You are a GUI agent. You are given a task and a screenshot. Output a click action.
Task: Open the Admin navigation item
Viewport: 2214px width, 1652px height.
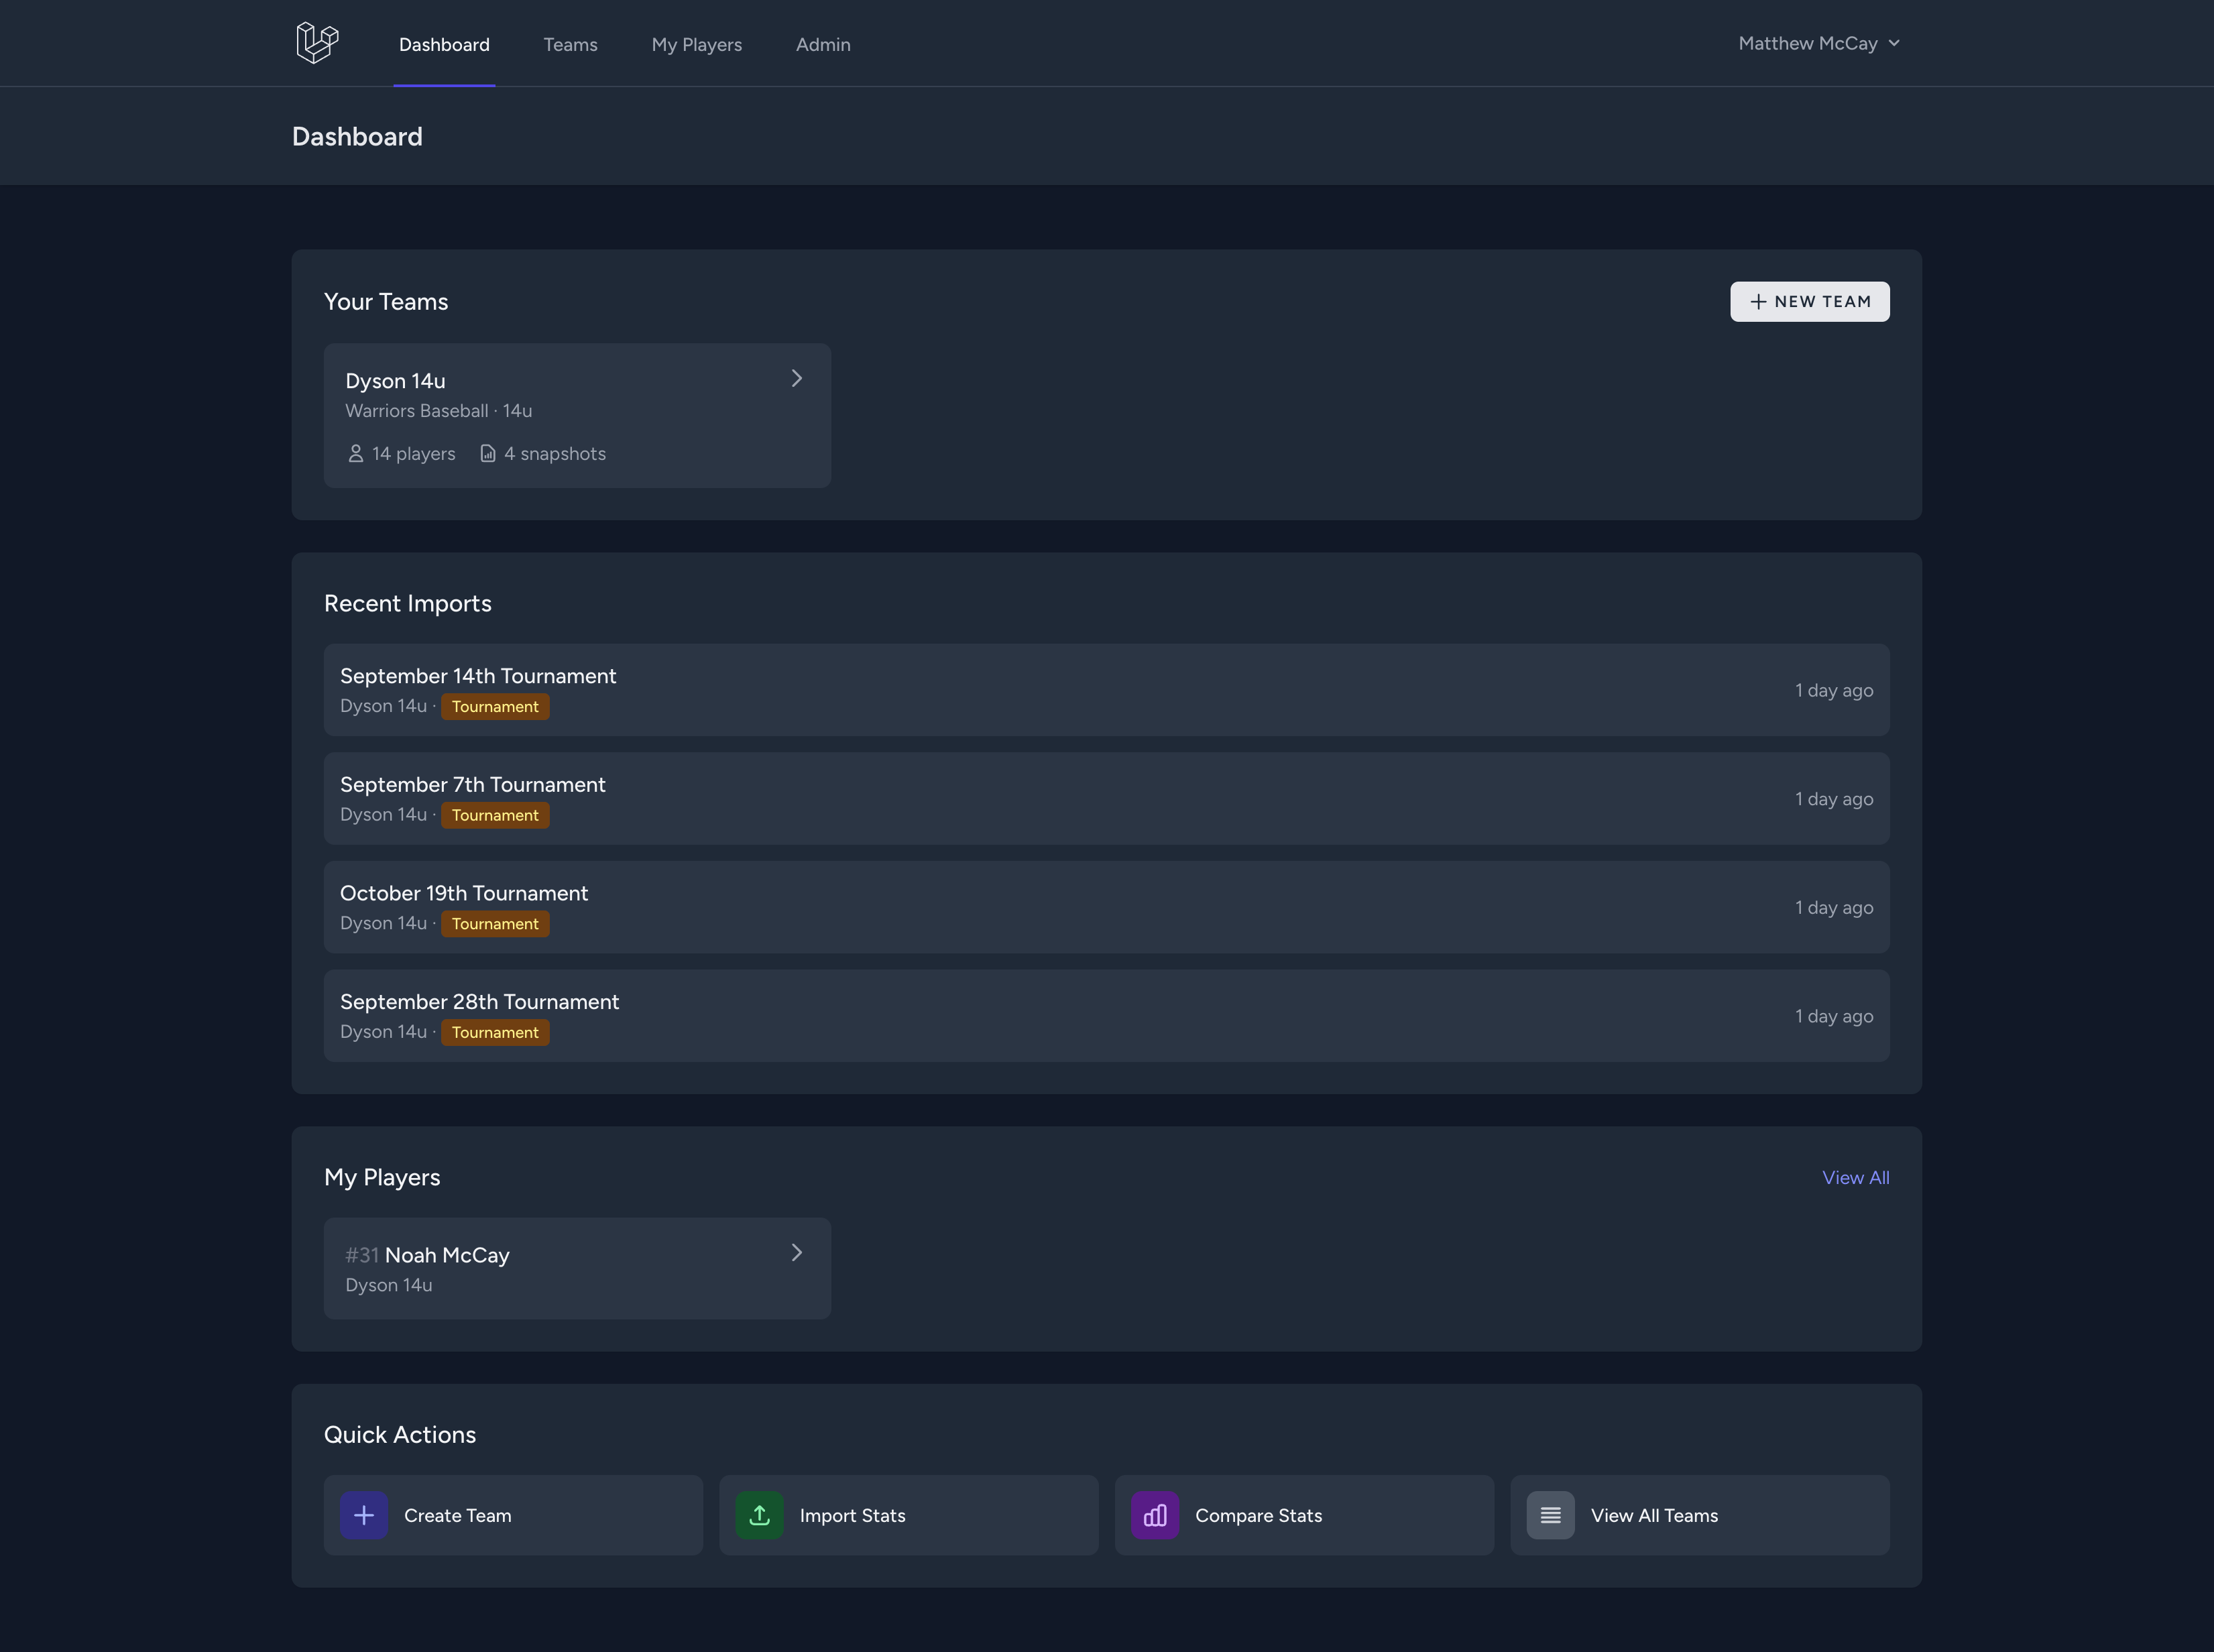pos(822,44)
